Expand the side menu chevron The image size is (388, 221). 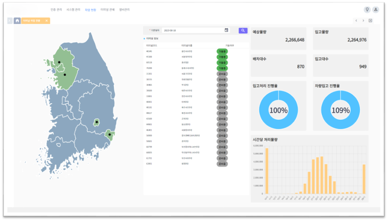click(10, 21)
